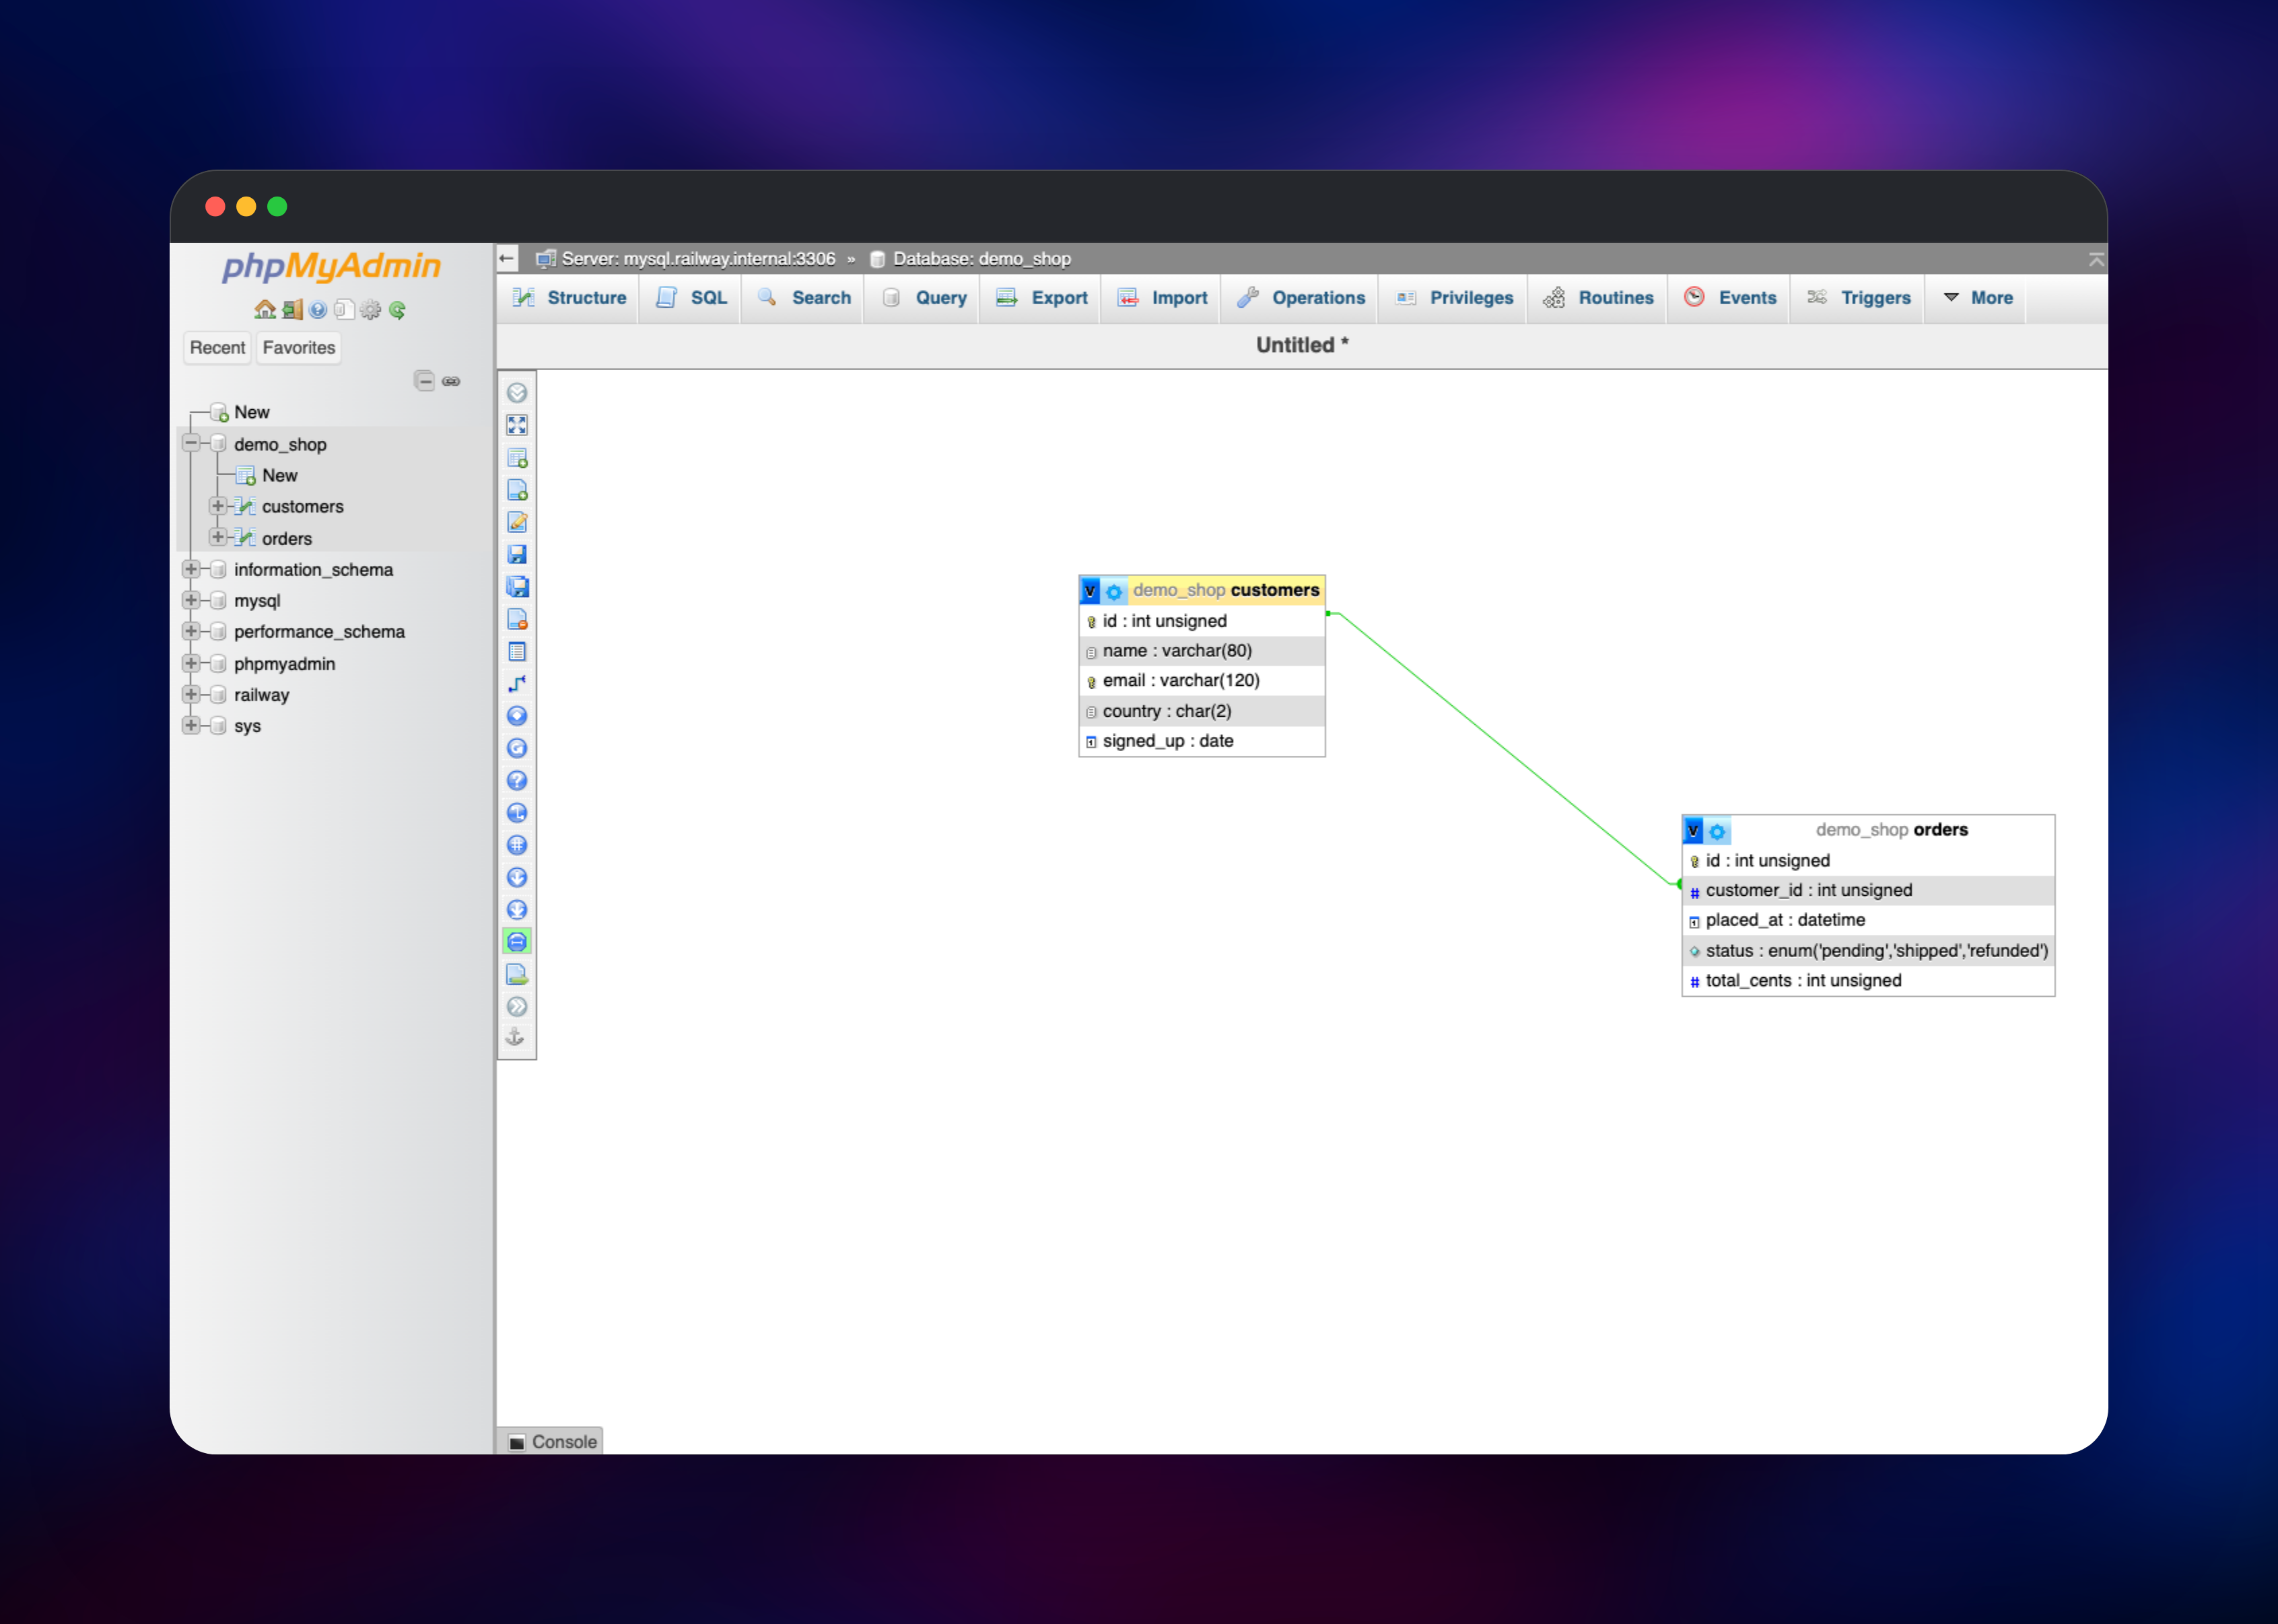Screen dimensions: 2278x1624
Task: Expand the mysql database node
Action: coord(191,600)
